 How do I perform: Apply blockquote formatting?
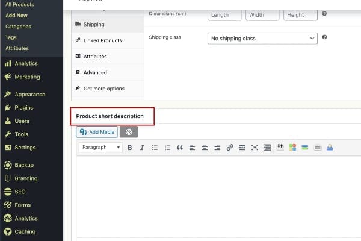(x=179, y=148)
